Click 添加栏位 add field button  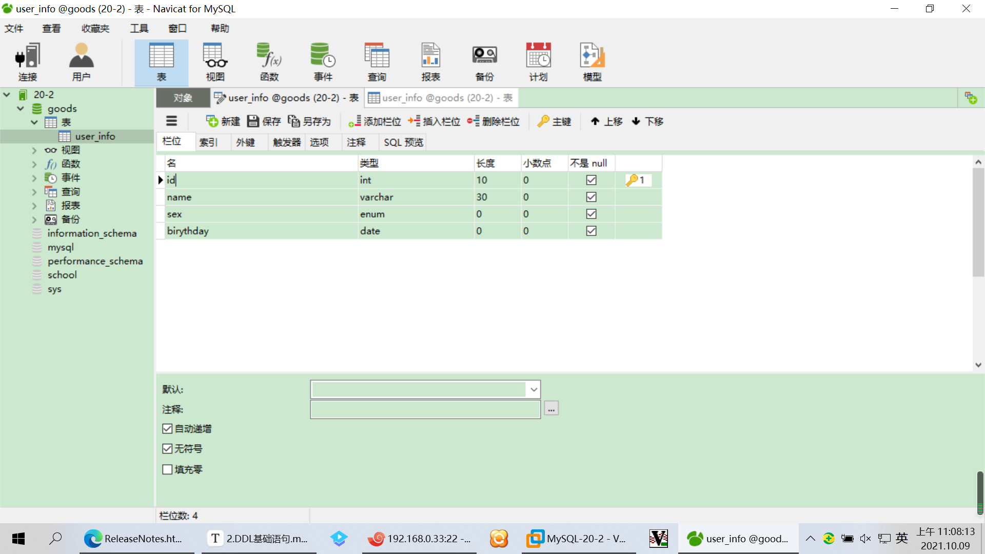[x=375, y=122]
